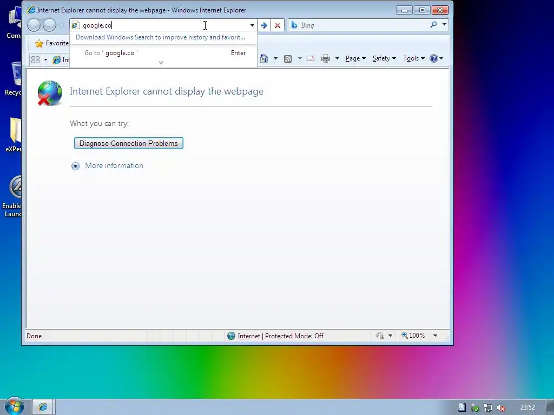
Task: Click the network connection tray icon
Action: [488, 407]
